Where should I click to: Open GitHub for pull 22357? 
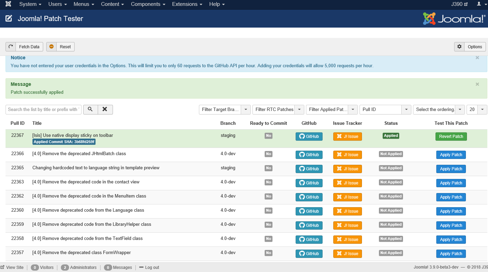[309, 254]
